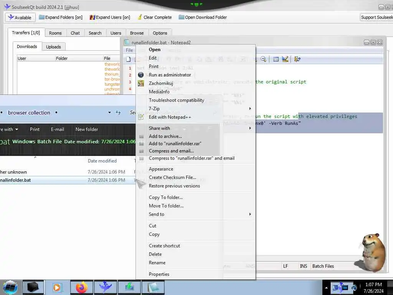Click Open Download Folder in Soulseek

coord(203,17)
